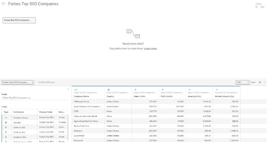This screenshot has height=143, width=267.
Task: Click the data source cylinder icon beside title
Action: [x=3, y=4]
